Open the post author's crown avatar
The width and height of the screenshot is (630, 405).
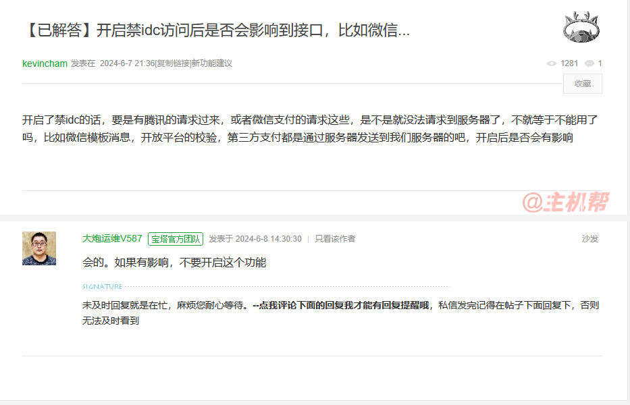point(581,27)
